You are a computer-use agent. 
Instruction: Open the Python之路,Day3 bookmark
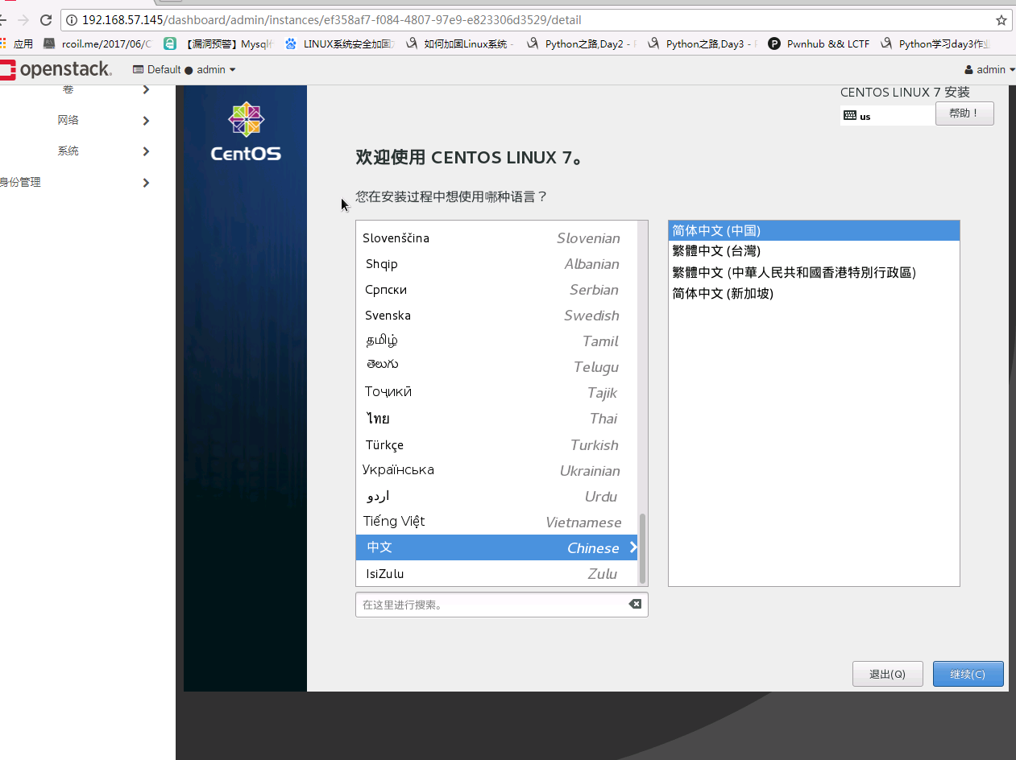click(703, 44)
